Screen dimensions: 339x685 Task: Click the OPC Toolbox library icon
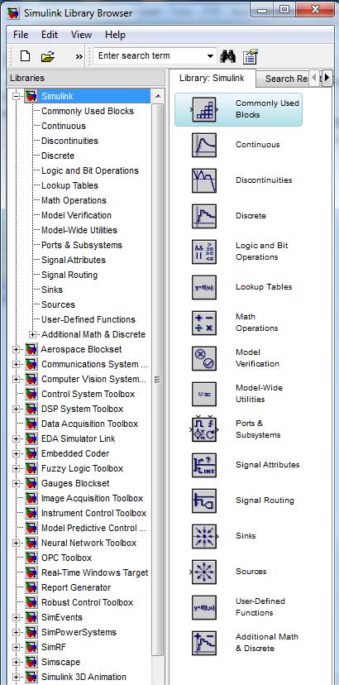pos(31,558)
